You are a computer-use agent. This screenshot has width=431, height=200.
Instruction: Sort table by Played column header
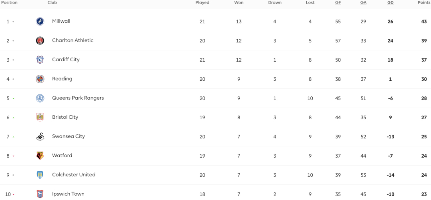(x=202, y=3)
